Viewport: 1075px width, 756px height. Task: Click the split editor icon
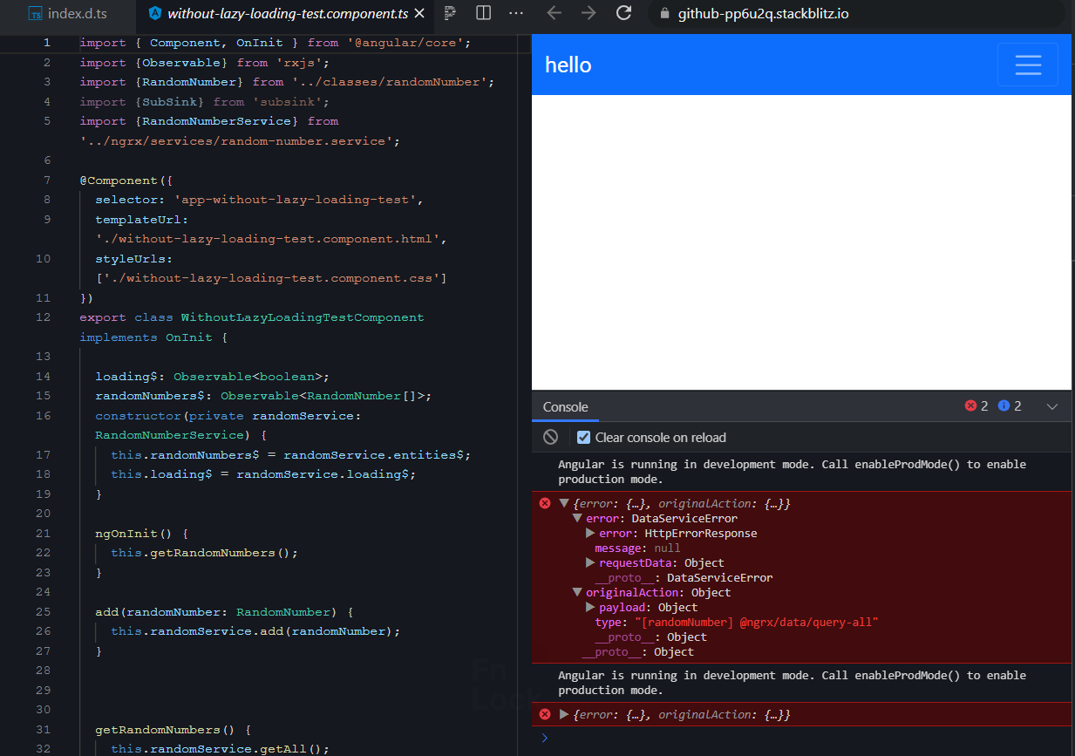pos(482,13)
